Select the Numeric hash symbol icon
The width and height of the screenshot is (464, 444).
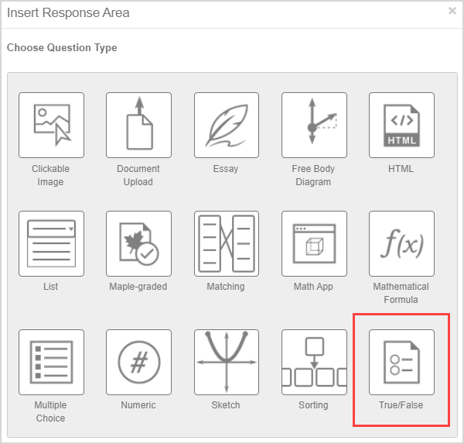coord(138,363)
